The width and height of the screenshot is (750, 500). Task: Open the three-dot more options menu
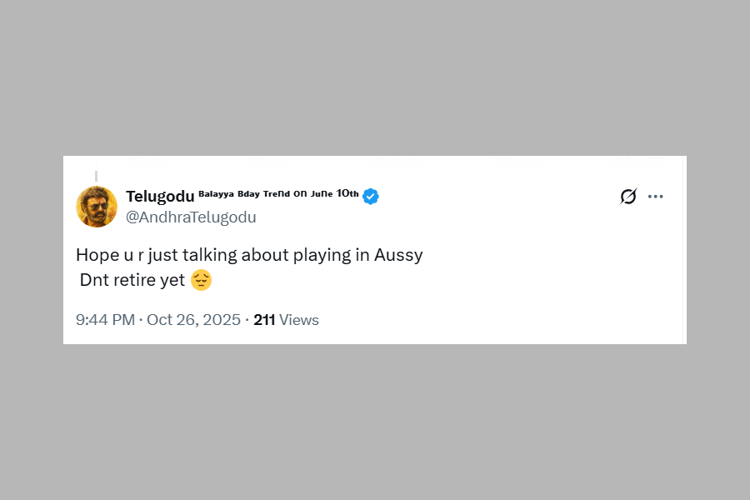(x=656, y=197)
